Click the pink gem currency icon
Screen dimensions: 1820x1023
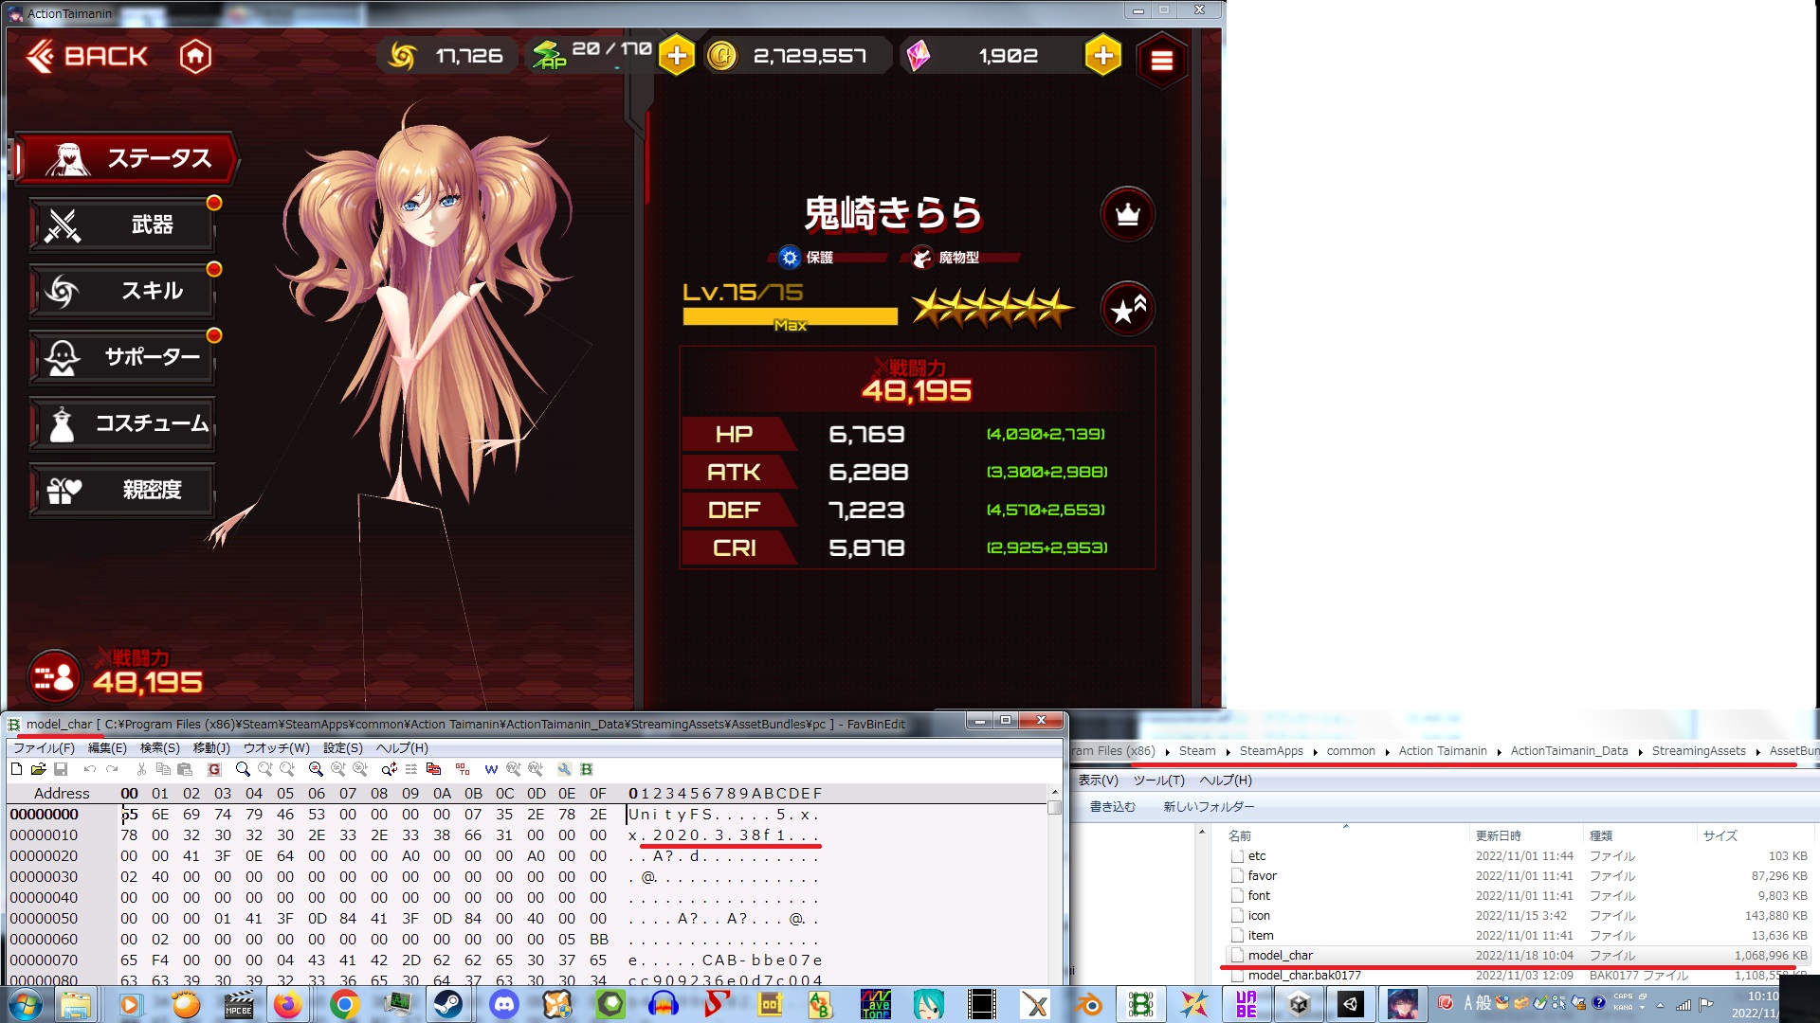click(918, 56)
